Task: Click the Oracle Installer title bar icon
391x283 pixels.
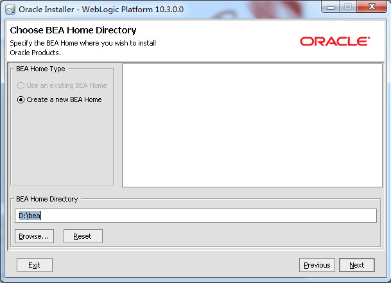Action: tap(10, 10)
